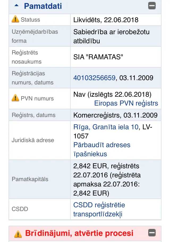
Task: Click the warning icon in the Brīdinājumi header
Action: (18, 234)
